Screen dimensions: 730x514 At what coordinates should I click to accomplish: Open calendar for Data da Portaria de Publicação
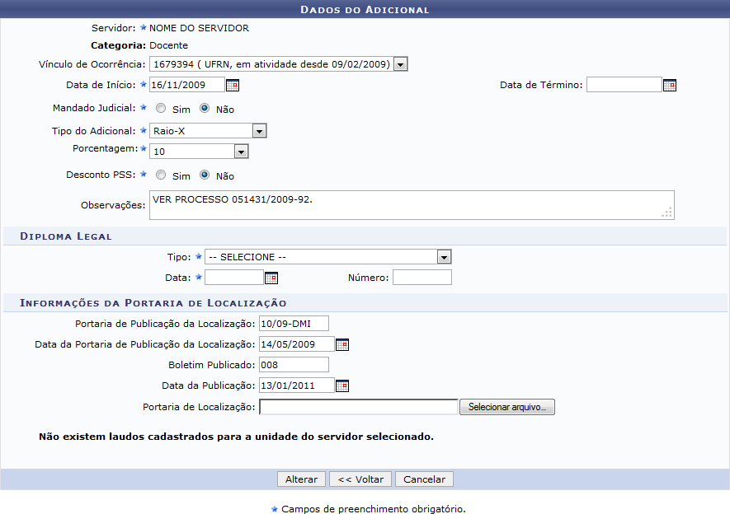click(342, 344)
